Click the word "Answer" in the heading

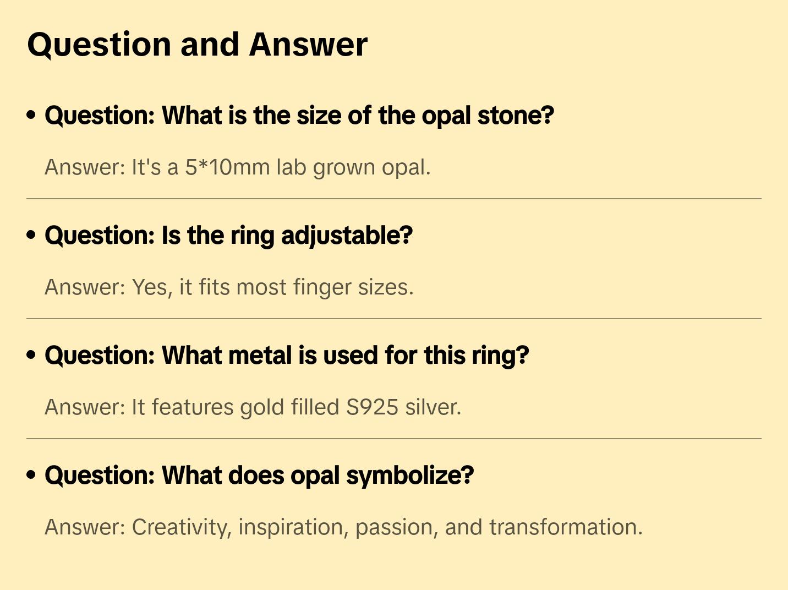(308, 44)
